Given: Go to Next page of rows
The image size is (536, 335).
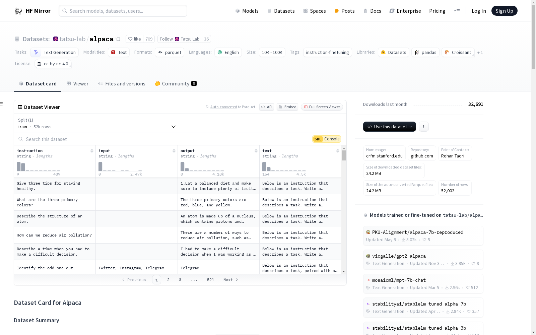Looking at the screenshot, I should point(231,280).
